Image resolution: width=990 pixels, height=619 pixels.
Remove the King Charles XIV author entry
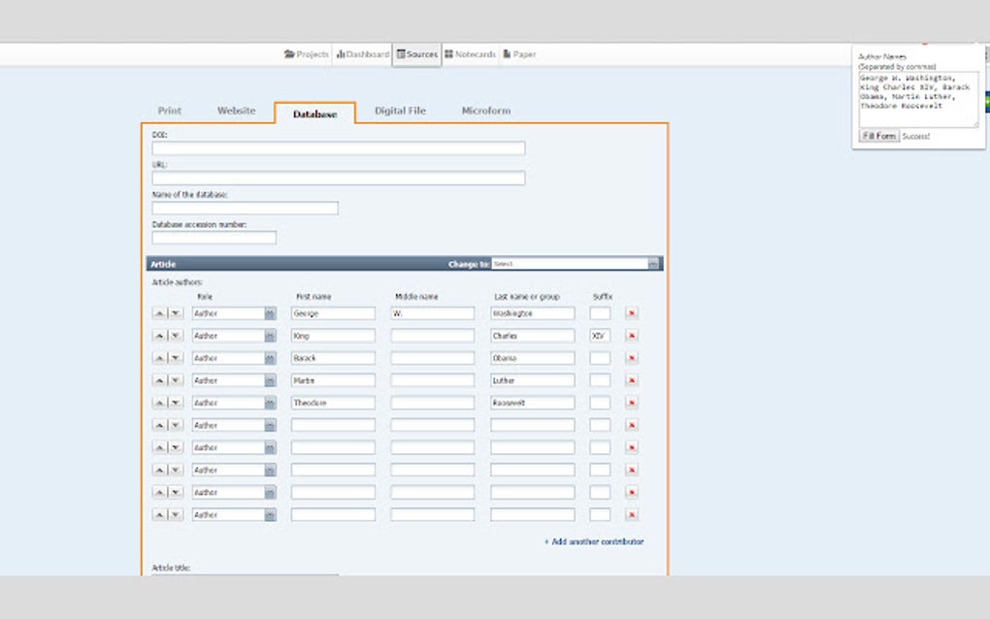[632, 335]
